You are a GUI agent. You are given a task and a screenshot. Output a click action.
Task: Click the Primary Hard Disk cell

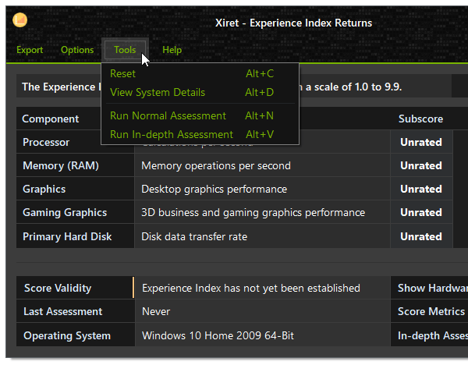75,236
